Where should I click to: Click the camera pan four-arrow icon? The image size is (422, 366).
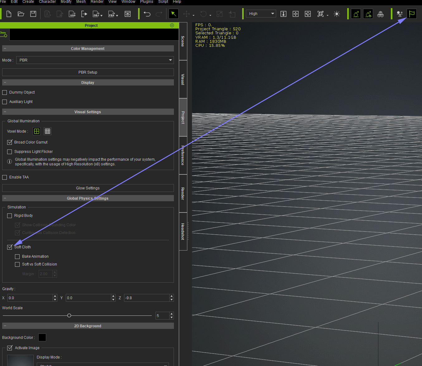[x=295, y=14]
